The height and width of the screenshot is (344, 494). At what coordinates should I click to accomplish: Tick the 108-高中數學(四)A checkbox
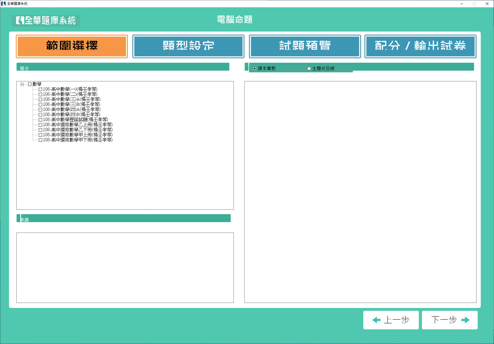pyautogui.click(x=40, y=110)
